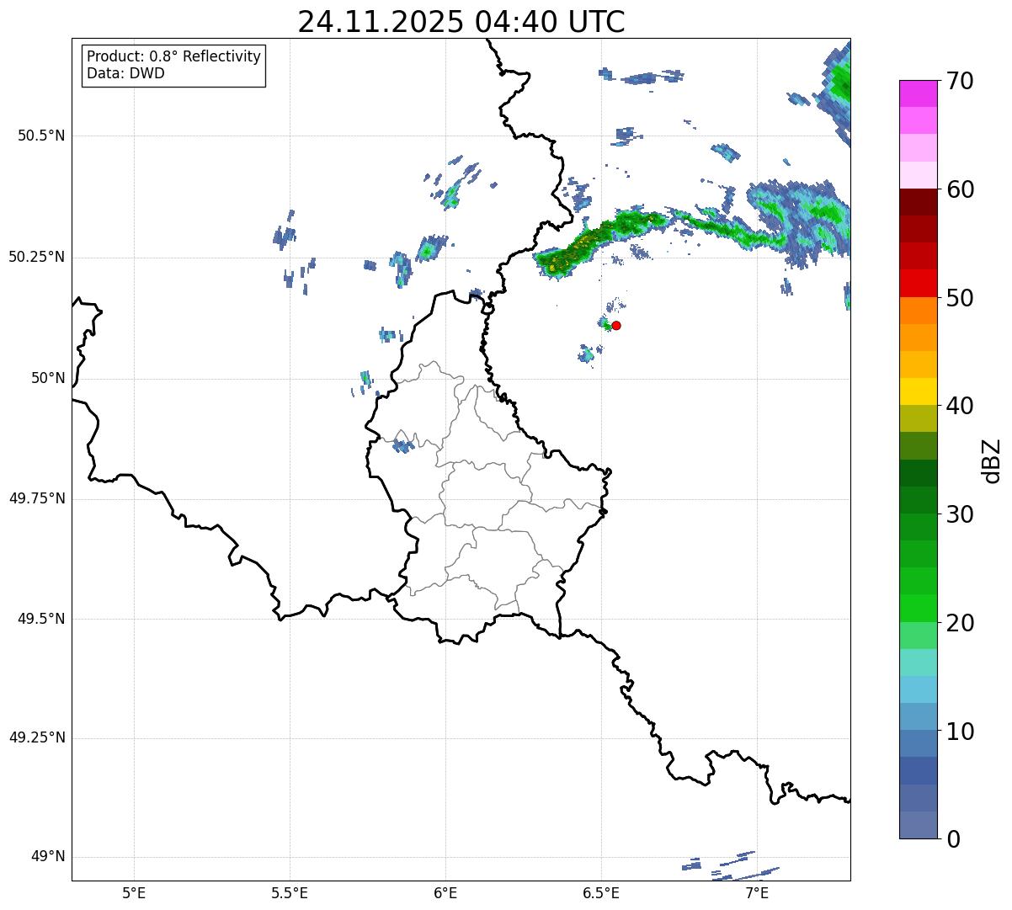The height and width of the screenshot is (910, 1012).
Task: Click the latitude label 49°N
Action: (x=48, y=857)
